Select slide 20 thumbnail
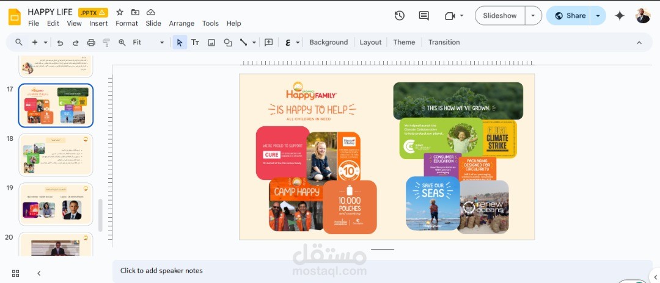The width and height of the screenshot is (660, 283). click(x=56, y=244)
